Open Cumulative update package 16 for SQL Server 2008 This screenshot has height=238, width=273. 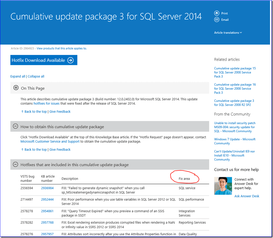[235, 88]
